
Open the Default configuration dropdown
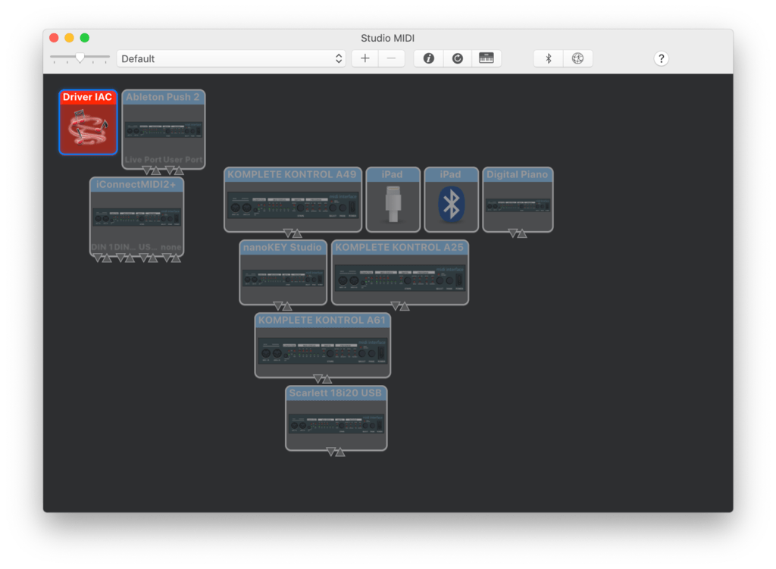(231, 58)
